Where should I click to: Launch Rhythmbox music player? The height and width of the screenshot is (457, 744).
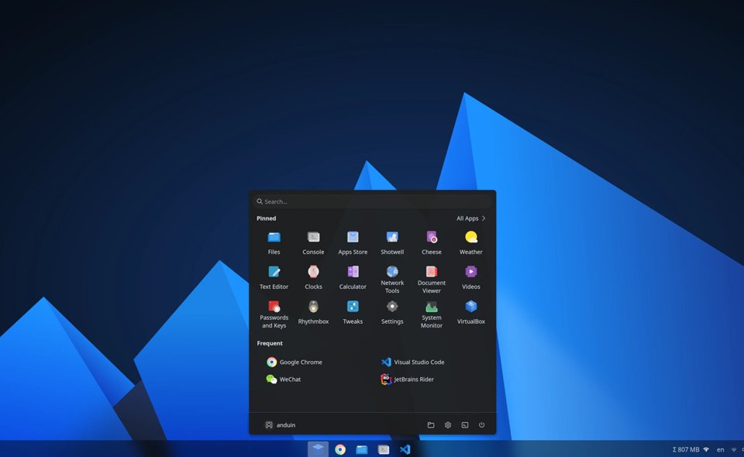click(x=313, y=312)
